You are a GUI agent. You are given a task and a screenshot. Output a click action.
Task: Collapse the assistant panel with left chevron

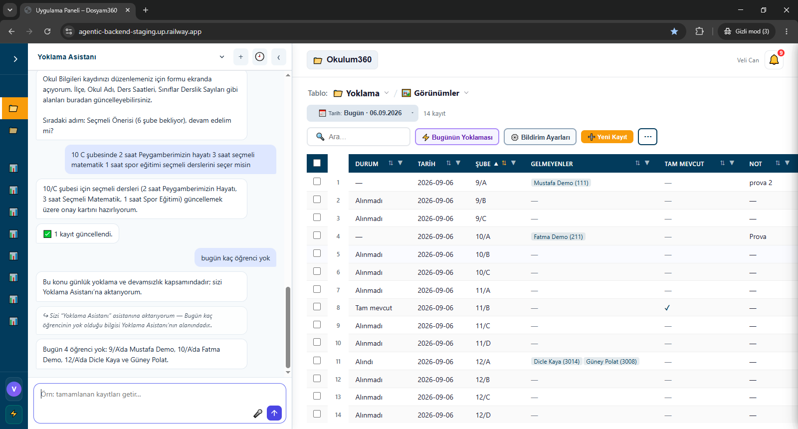(x=279, y=57)
